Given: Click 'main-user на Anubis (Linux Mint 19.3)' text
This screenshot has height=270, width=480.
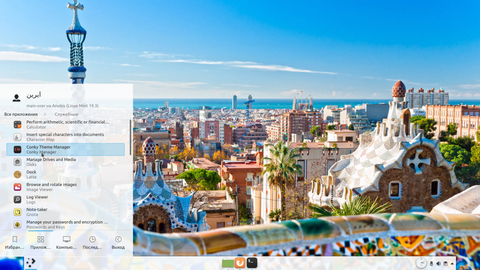Looking at the screenshot, I should tap(62, 105).
